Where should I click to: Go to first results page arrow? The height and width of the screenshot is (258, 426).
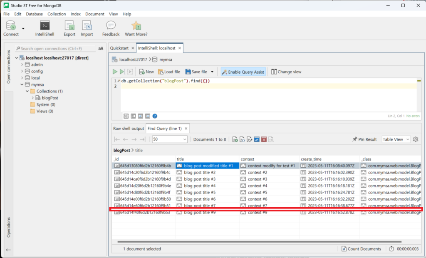pos(117,139)
